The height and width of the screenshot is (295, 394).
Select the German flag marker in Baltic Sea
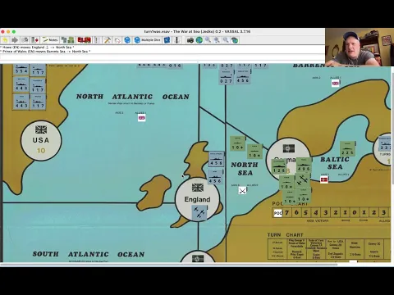324,179
